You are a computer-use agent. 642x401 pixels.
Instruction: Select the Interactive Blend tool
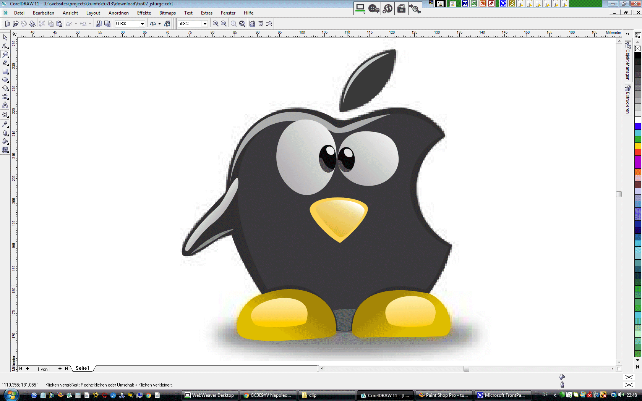coord(5,115)
